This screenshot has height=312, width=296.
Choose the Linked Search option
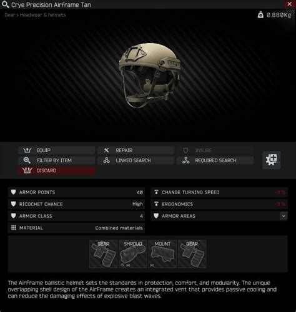click(136, 160)
